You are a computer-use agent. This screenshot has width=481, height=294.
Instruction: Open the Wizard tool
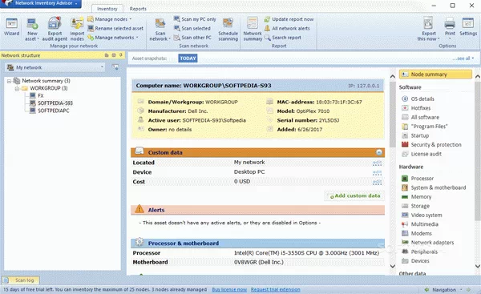(12, 27)
